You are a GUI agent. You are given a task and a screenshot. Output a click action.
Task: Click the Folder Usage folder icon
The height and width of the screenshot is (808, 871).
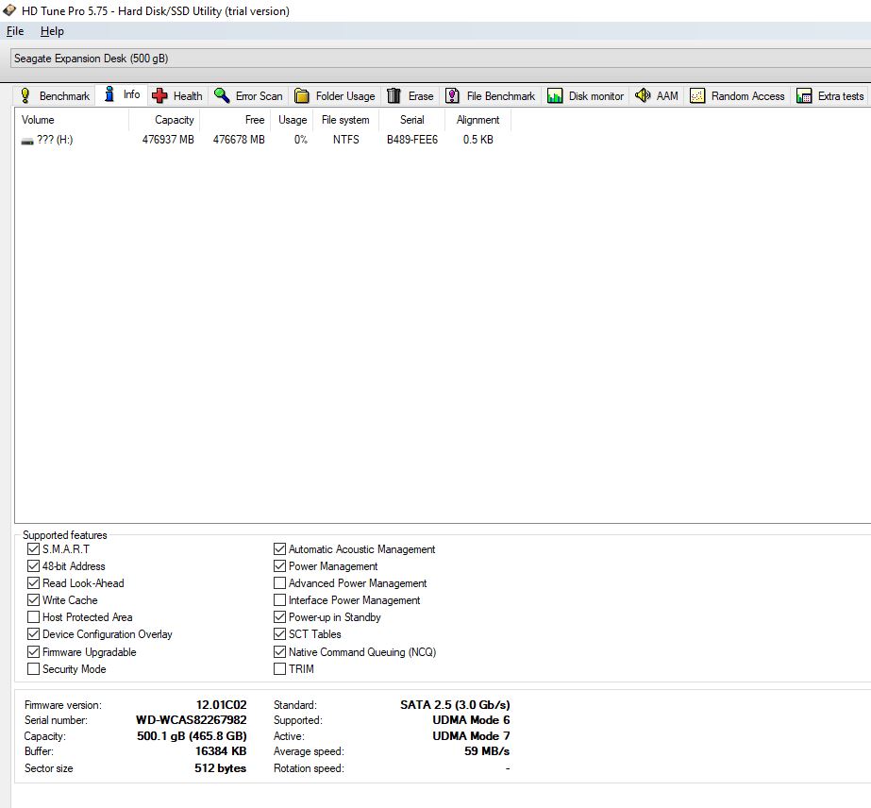302,95
